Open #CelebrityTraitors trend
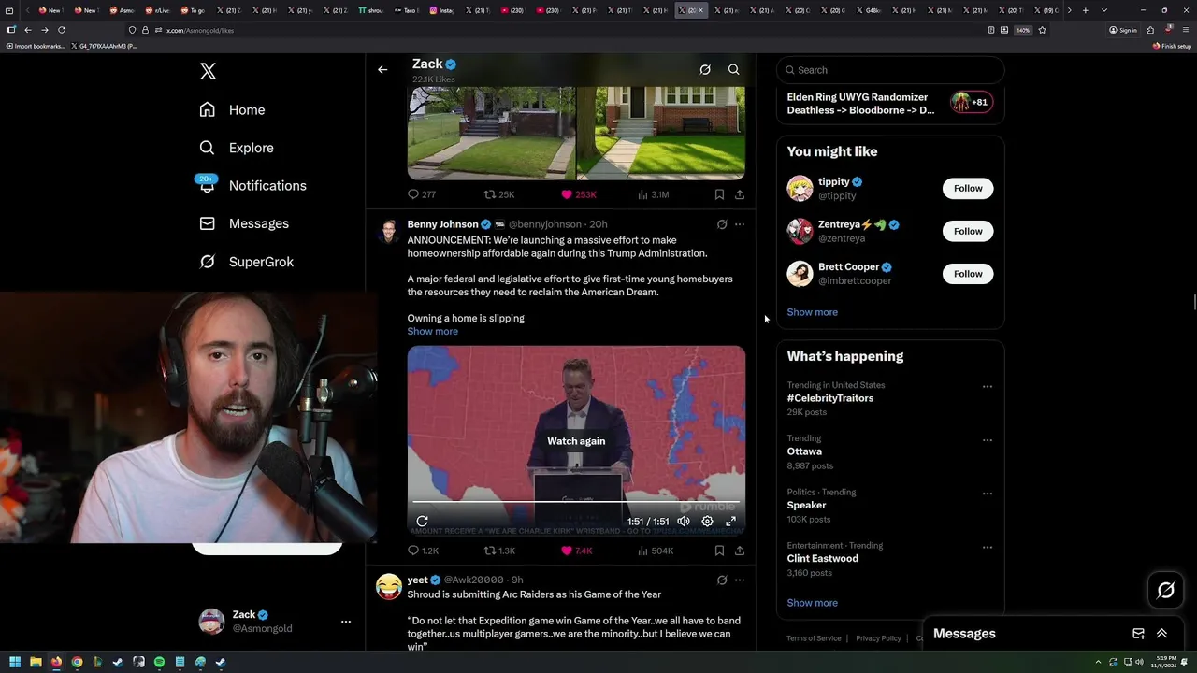This screenshot has height=673, width=1197. click(830, 398)
